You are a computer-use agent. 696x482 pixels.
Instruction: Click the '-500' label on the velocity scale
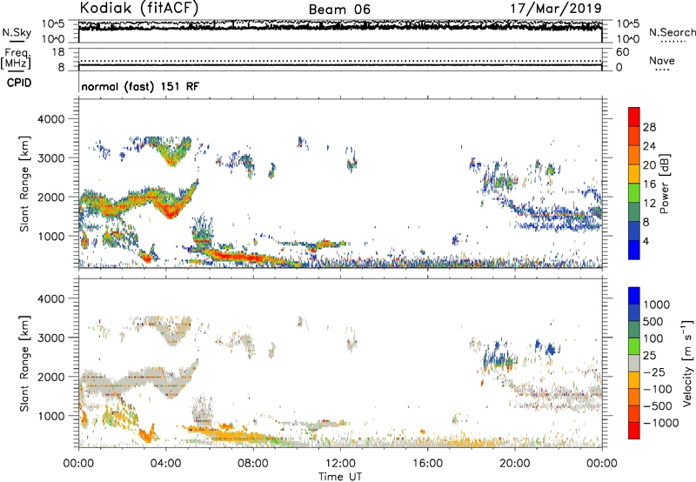pyautogui.click(x=657, y=405)
